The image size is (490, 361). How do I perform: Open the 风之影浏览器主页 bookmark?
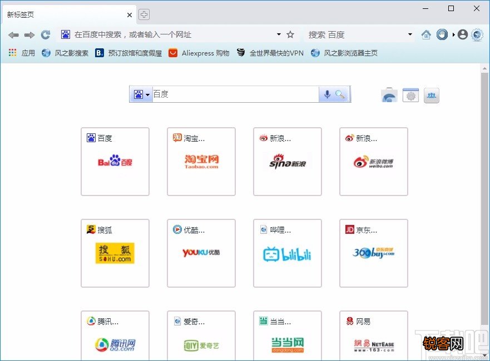(344, 53)
